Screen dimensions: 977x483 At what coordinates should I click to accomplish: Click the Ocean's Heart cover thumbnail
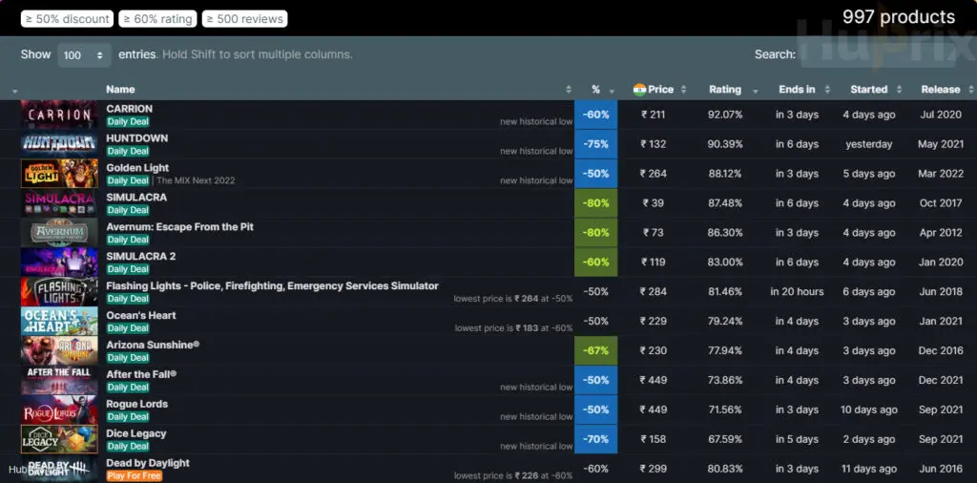click(x=59, y=321)
